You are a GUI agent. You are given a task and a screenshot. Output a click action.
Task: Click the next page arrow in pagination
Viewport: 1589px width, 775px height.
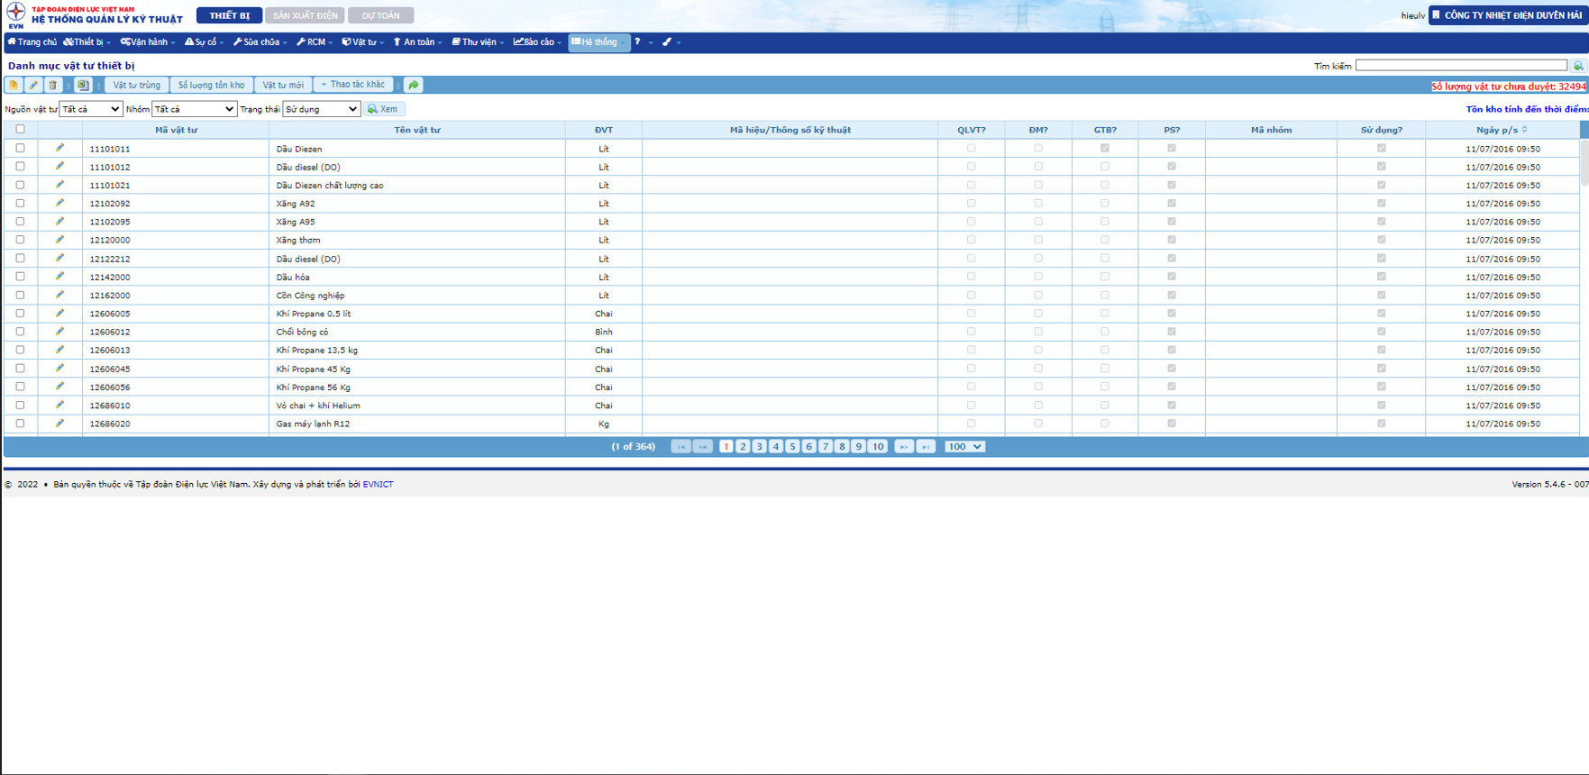903,446
